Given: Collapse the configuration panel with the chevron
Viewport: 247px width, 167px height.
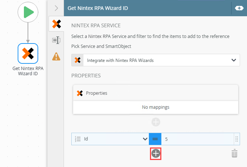Looking at the screenshot, I should 56,8.
